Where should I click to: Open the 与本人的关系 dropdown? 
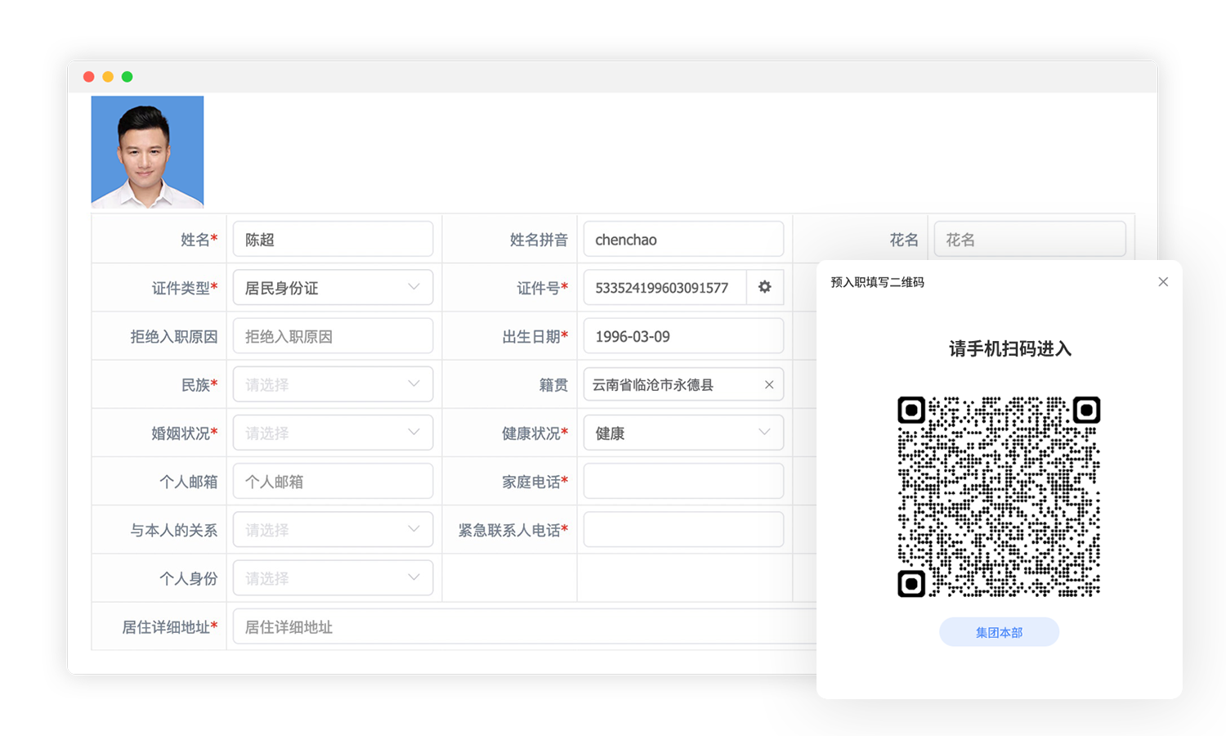click(333, 529)
